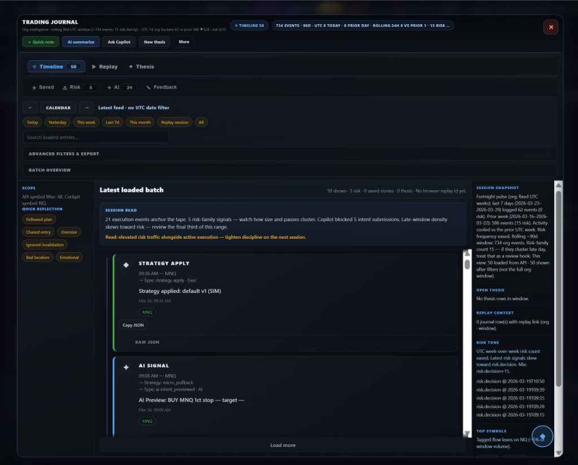Click the Timeline 50 header pill
Viewport: 578px width, 465px height.
click(x=249, y=25)
